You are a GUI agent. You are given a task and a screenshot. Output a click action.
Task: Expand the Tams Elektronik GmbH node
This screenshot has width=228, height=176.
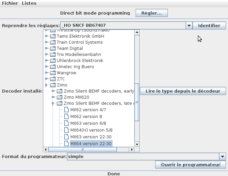(x=46, y=36)
